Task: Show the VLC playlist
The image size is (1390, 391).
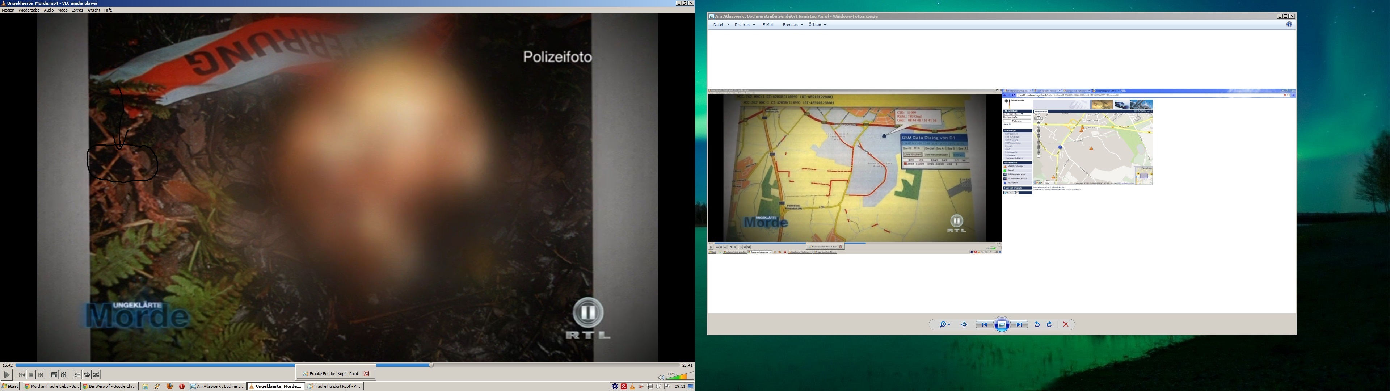Action: (77, 375)
